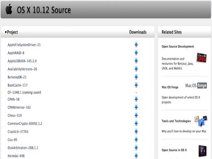Image resolution: width=212 pixels, height=159 pixels.
Task: Download Csu-85 via its blue arrow
Action: tap(136, 139)
